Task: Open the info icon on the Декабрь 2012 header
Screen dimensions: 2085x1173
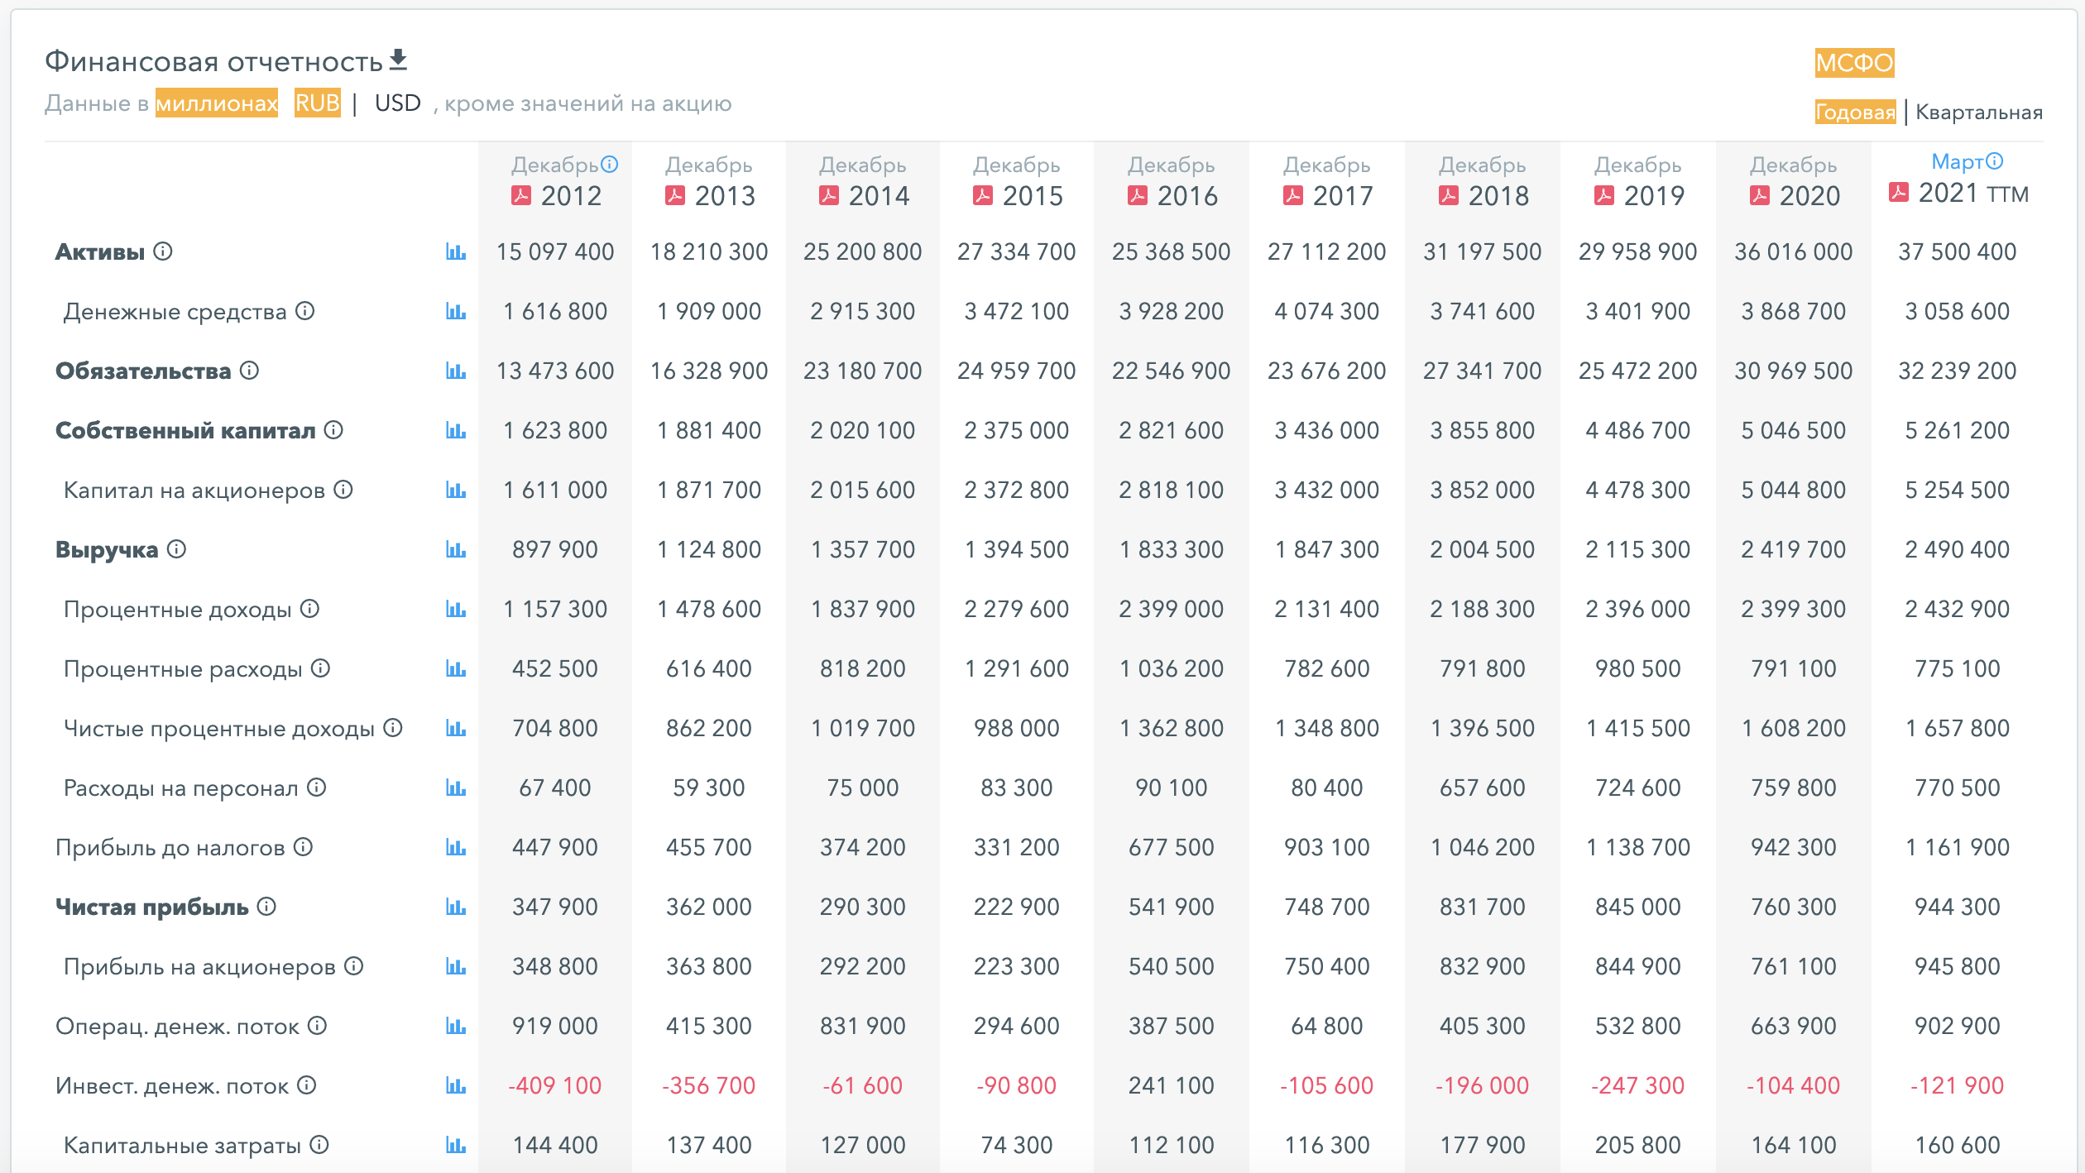Action: [610, 164]
